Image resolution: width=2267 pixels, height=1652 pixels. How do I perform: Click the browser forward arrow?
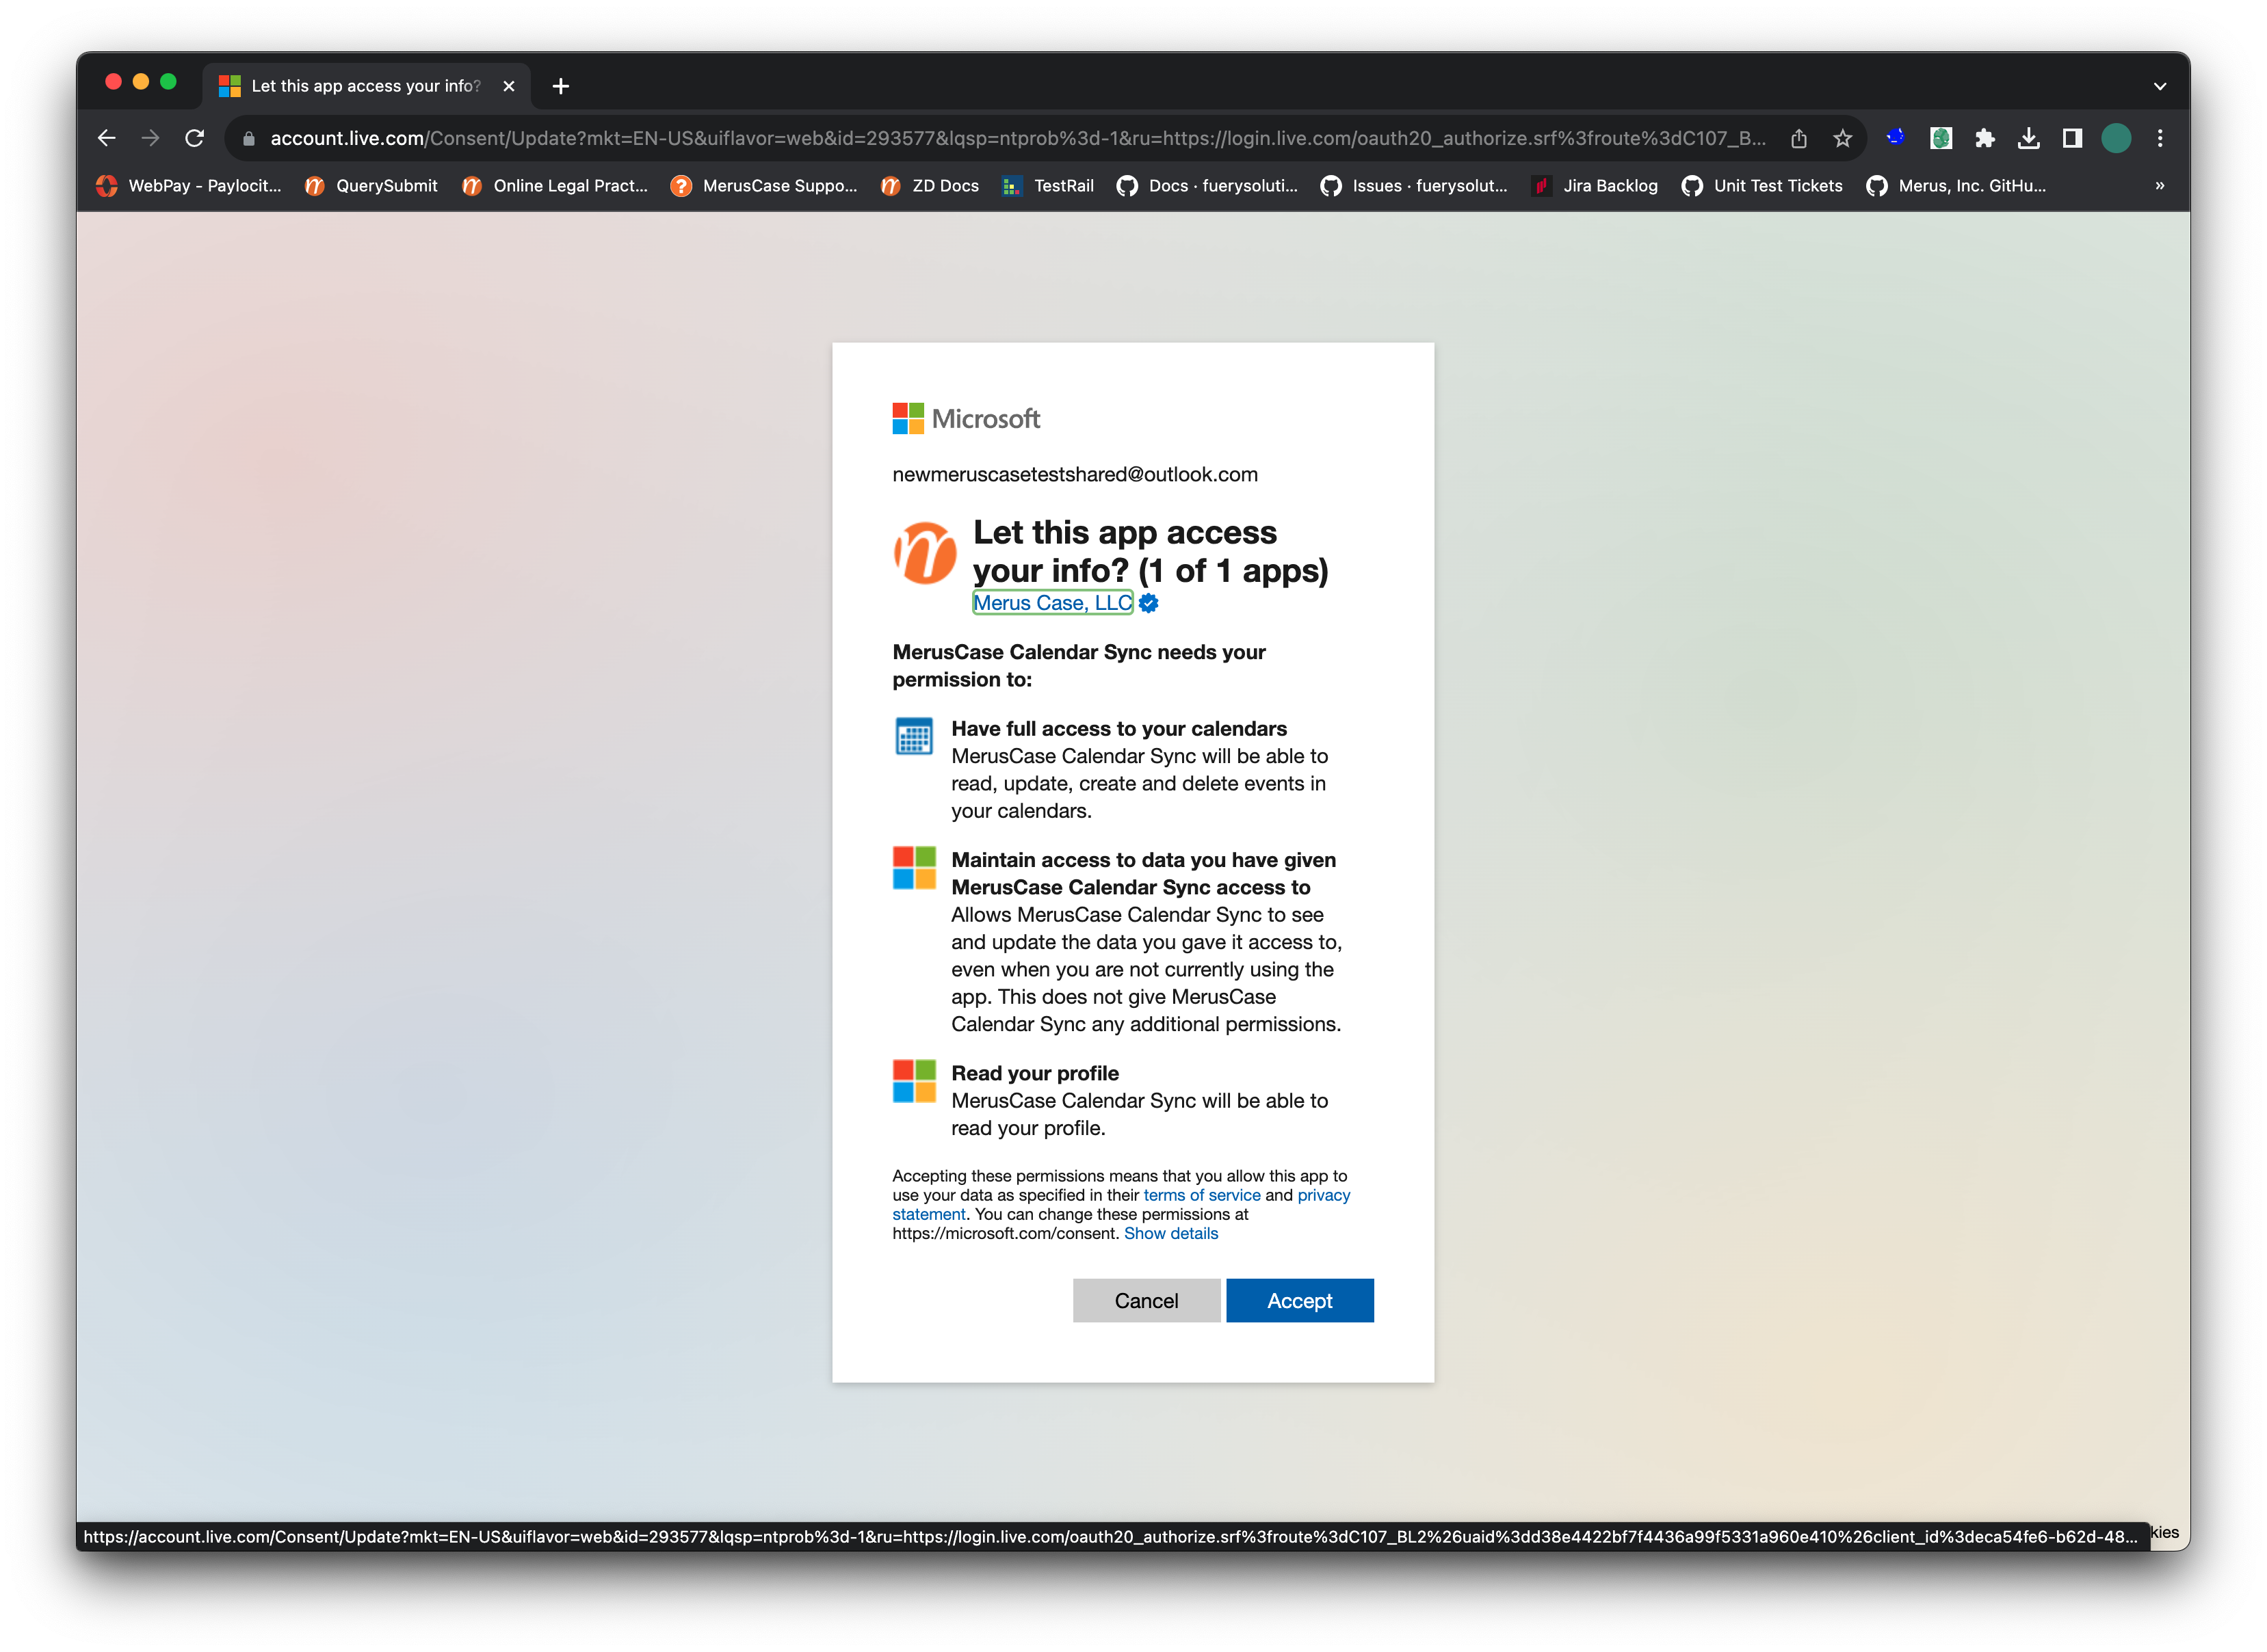pos(151,138)
